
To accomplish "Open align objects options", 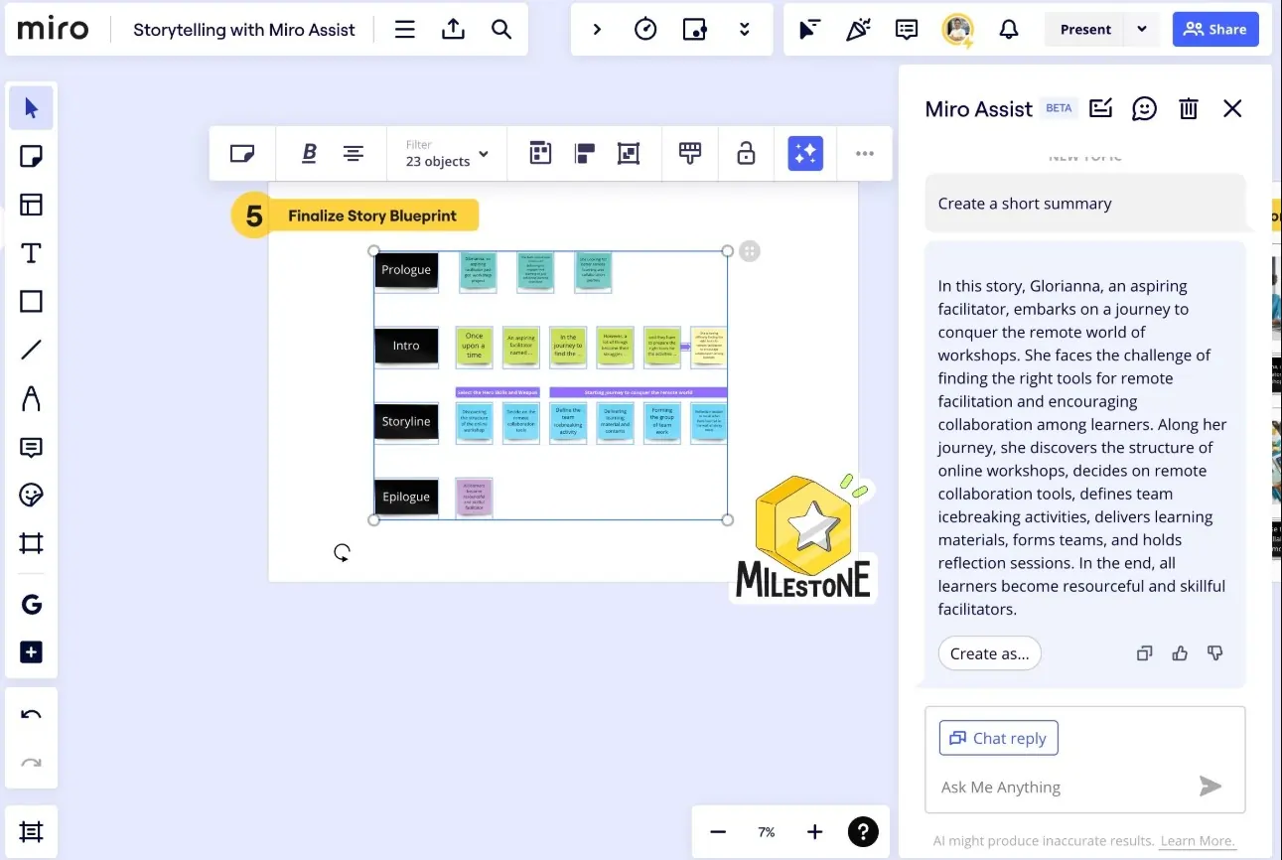I will pyautogui.click(x=585, y=153).
